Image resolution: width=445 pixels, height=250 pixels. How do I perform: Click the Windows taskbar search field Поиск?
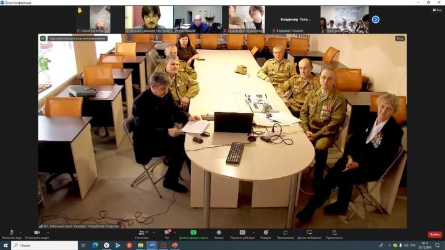[44, 245]
